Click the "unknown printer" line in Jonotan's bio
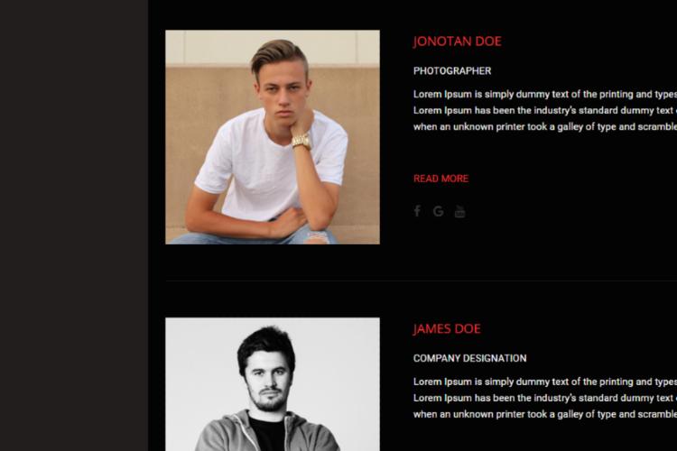The image size is (677, 451). 545,127
